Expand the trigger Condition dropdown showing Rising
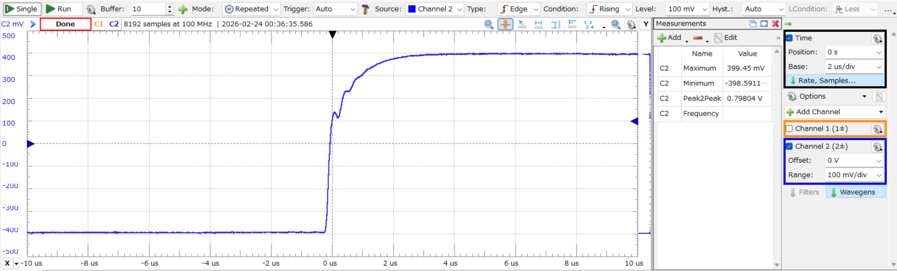Image resolution: width=897 pixels, height=271 pixels. pos(609,10)
